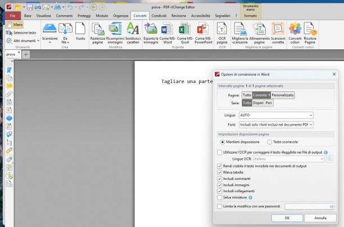Export as Come MS-Word
This screenshot has width=344, height=227.
(168, 33)
